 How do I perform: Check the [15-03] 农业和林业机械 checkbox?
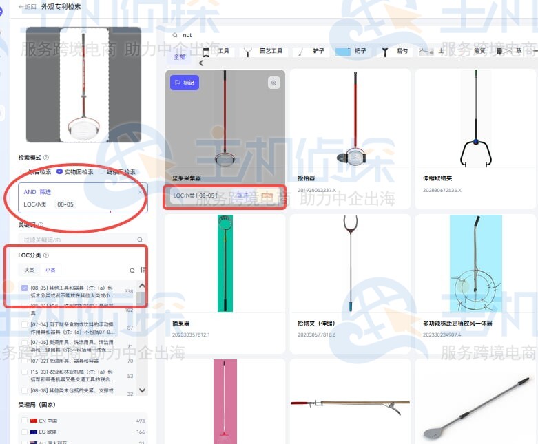(24, 372)
